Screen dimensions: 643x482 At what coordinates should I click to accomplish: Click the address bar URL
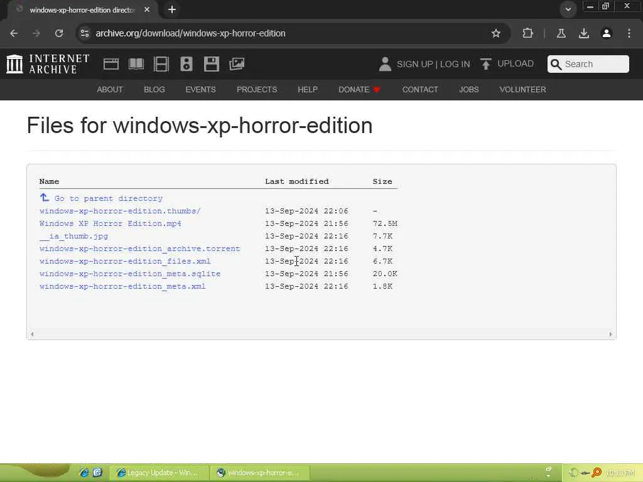tap(190, 33)
